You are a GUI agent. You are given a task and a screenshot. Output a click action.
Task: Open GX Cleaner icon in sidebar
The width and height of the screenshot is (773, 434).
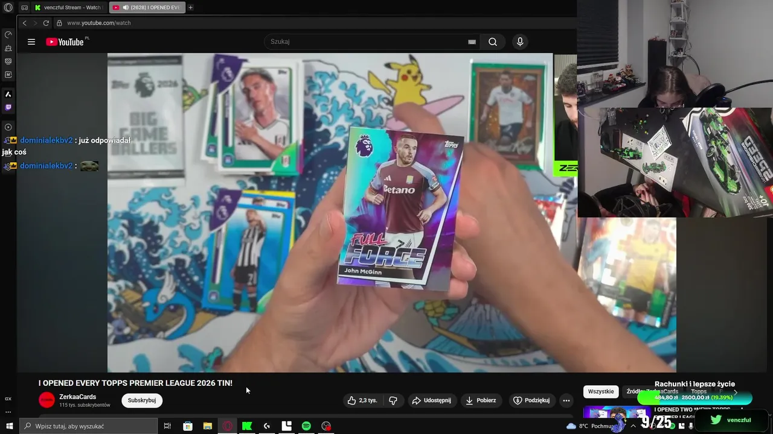[8, 48]
